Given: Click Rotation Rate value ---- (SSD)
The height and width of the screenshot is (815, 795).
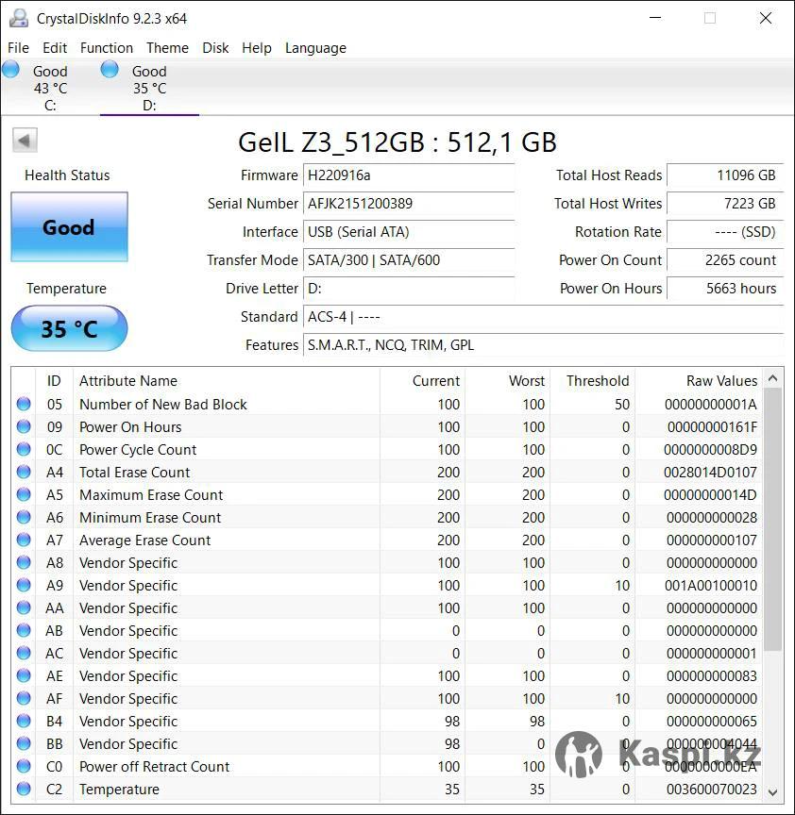Looking at the screenshot, I should 725,232.
